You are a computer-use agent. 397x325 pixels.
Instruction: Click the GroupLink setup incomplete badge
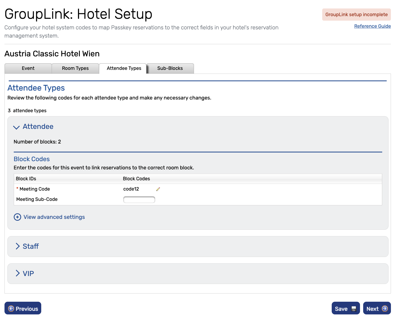[356, 15]
